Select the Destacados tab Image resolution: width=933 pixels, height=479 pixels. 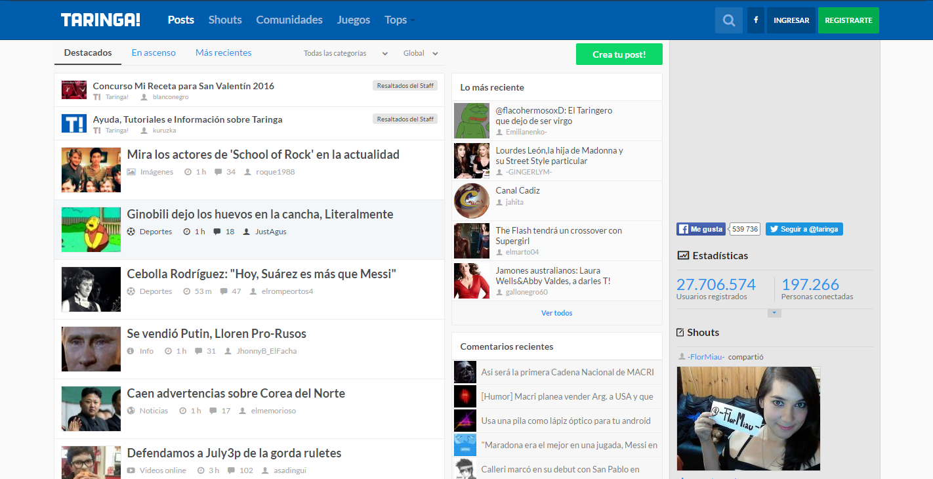click(x=88, y=52)
